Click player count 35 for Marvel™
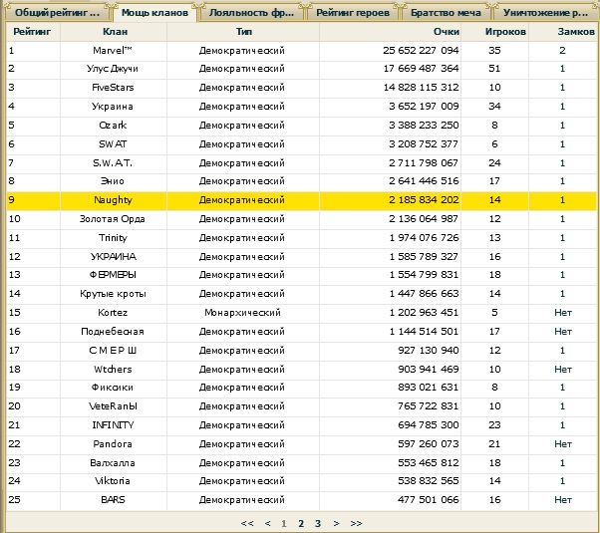Screen dimensions: 600x533 (x=494, y=51)
